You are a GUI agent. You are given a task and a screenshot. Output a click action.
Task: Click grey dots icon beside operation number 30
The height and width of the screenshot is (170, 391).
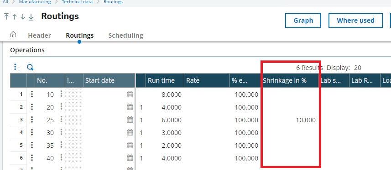(x=61, y=132)
